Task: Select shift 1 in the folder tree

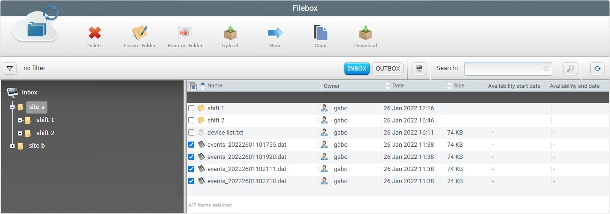Action: 46,120
